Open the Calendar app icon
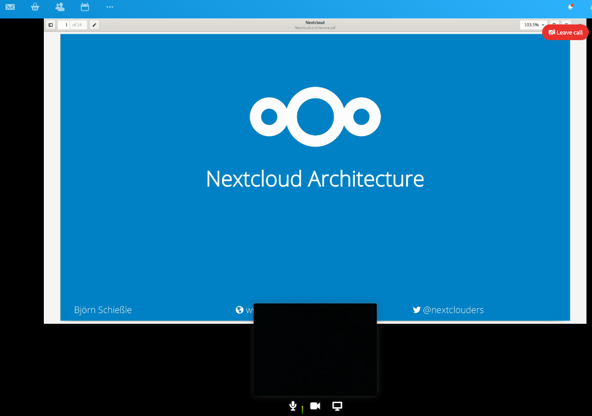 (x=84, y=8)
